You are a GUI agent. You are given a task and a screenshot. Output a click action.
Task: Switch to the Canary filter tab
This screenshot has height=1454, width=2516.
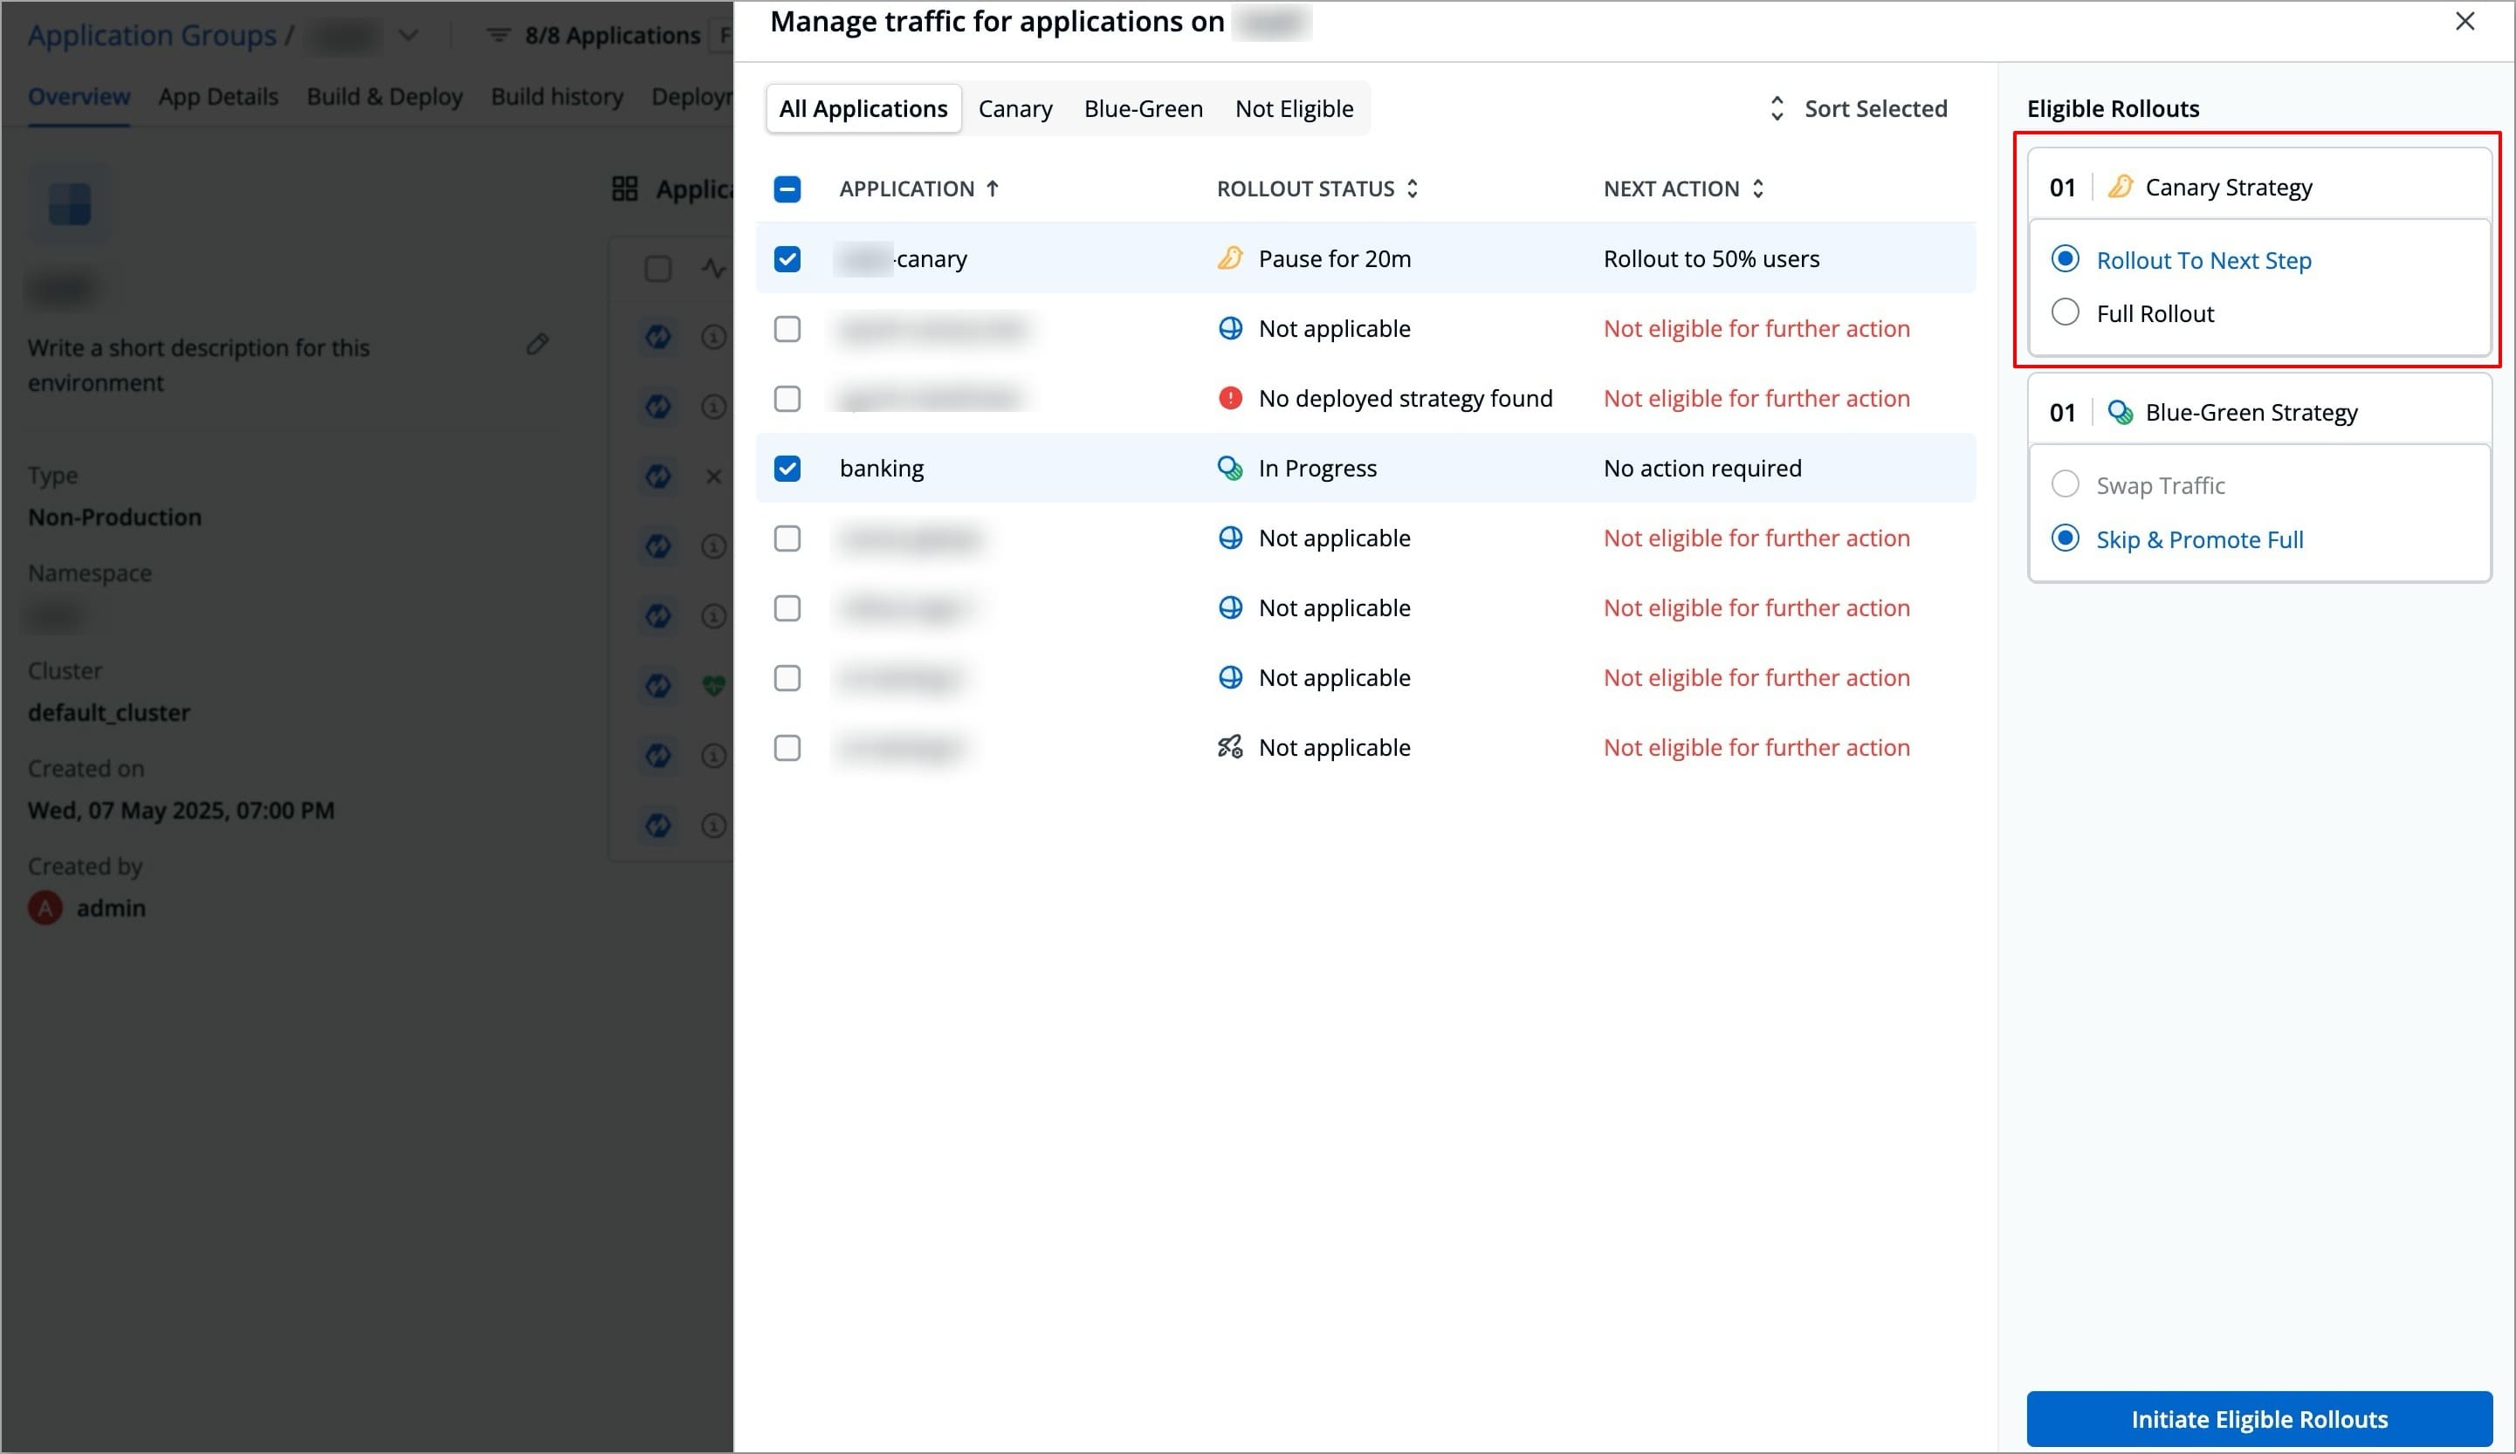pyautogui.click(x=1014, y=107)
